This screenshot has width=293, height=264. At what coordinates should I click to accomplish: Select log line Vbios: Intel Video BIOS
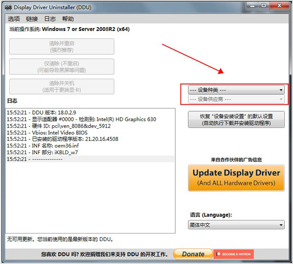pos(90,132)
